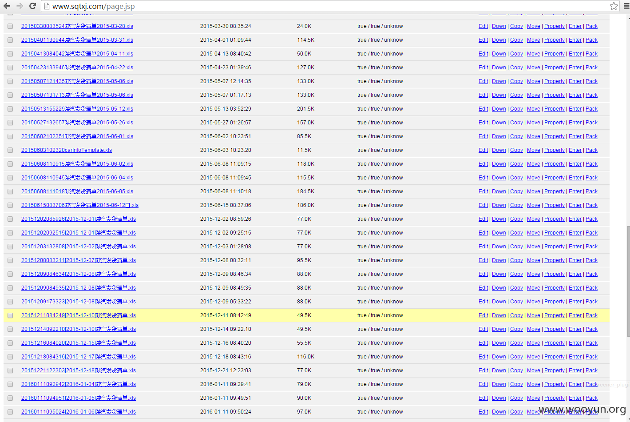The width and height of the screenshot is (630, 422).
Task: Bookmark page with star icon
Action: pos(614,6)
